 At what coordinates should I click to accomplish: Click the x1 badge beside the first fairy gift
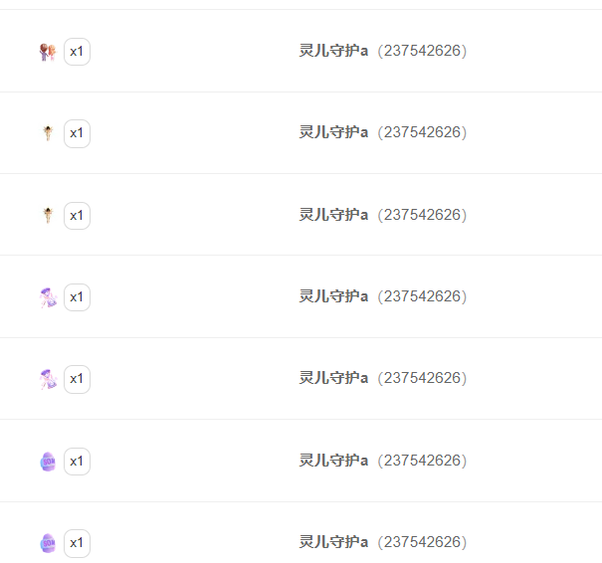click(x=77, y=297)
